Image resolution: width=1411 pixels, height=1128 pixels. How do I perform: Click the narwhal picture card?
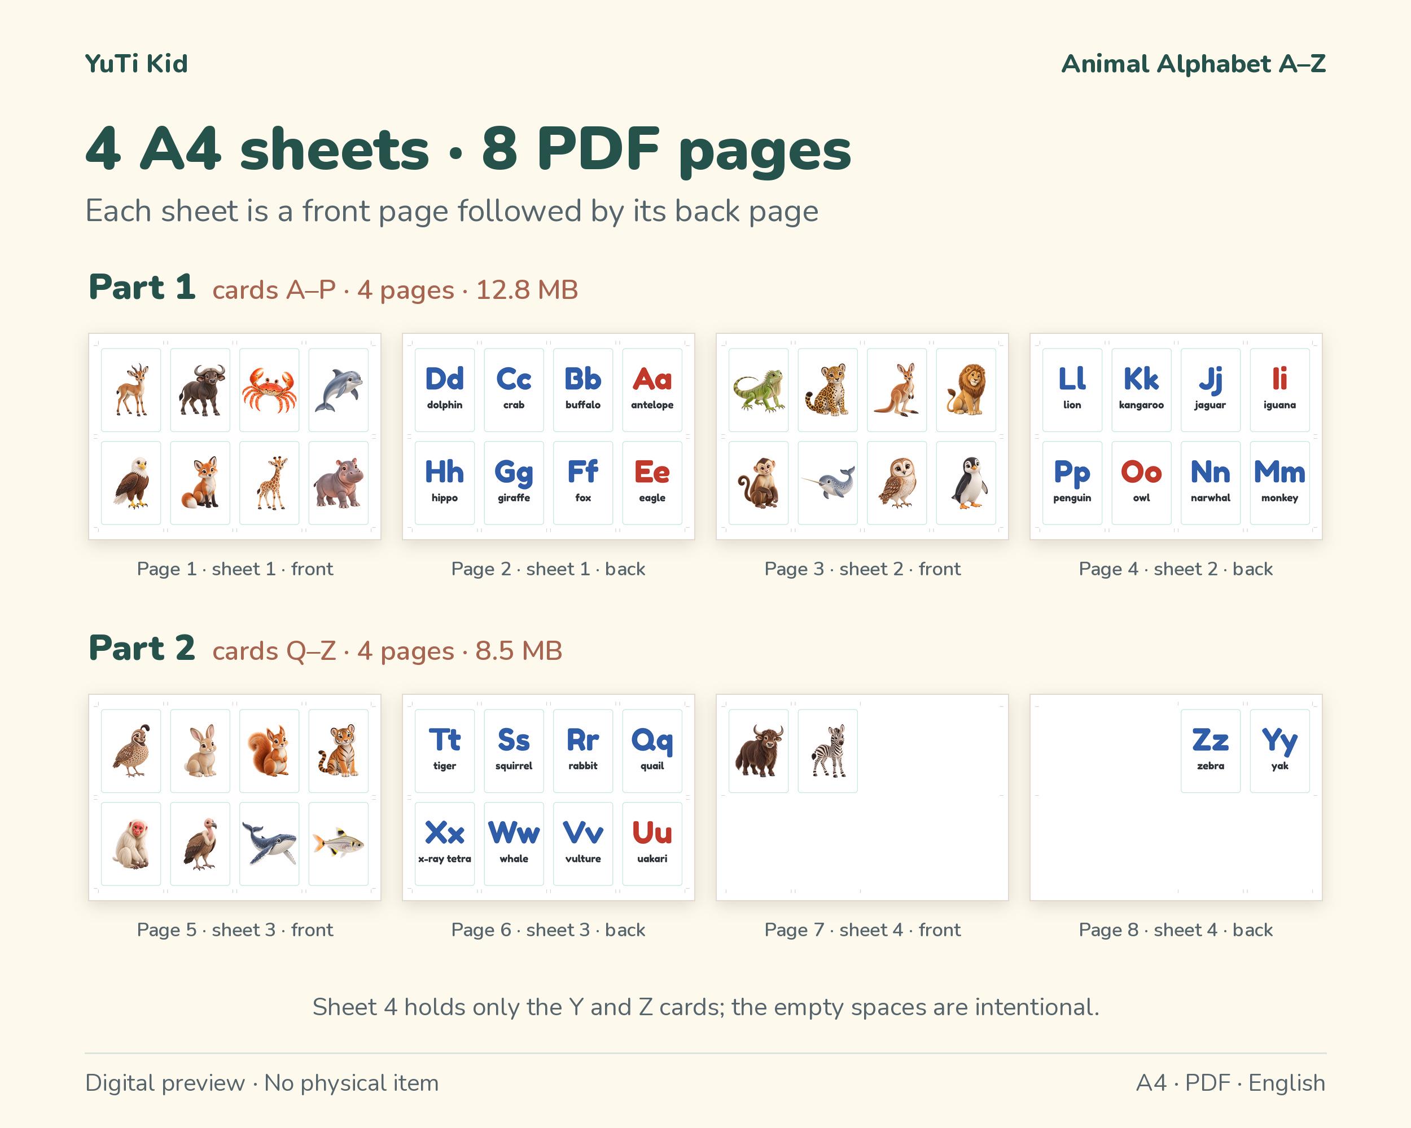828,483
